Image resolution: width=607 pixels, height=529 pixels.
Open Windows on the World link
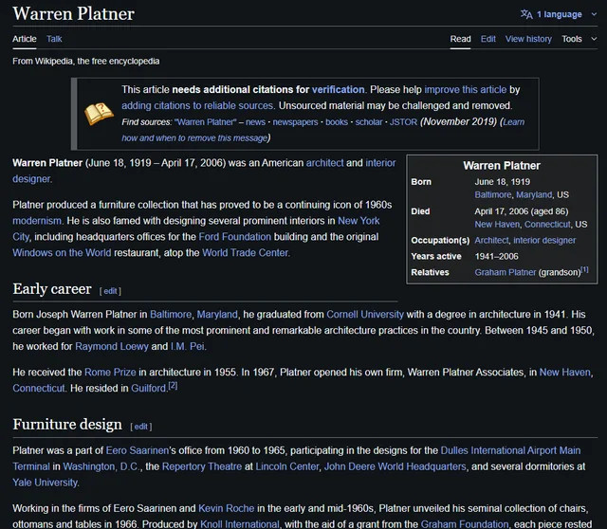(62, 253)
